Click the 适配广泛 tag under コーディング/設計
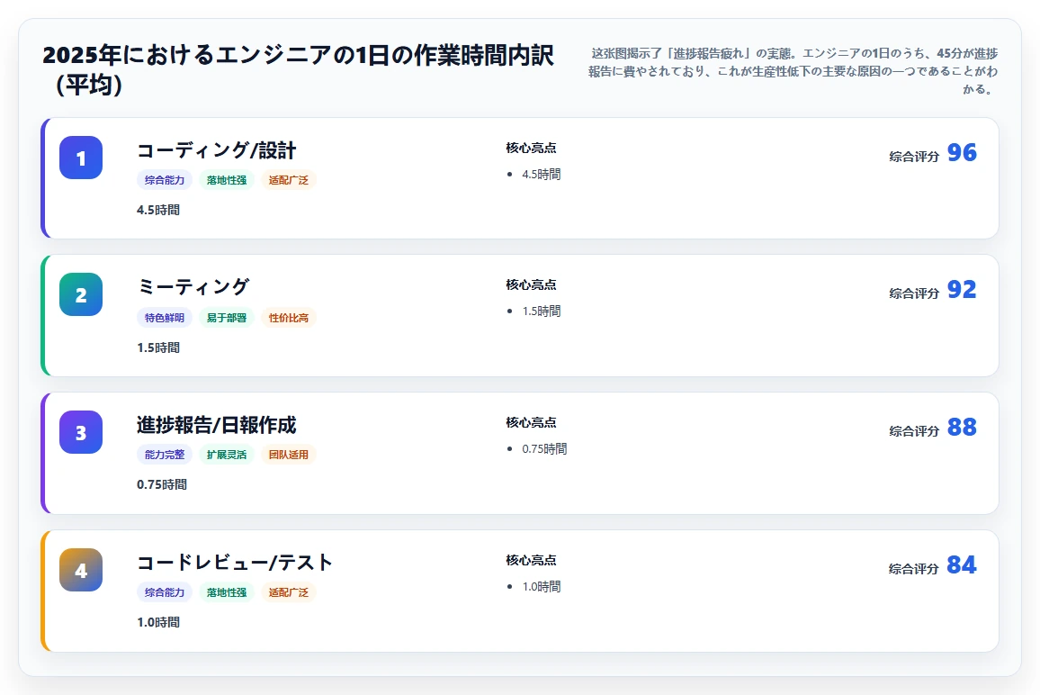Screen dimensions: 1040x695 [289, 180]
